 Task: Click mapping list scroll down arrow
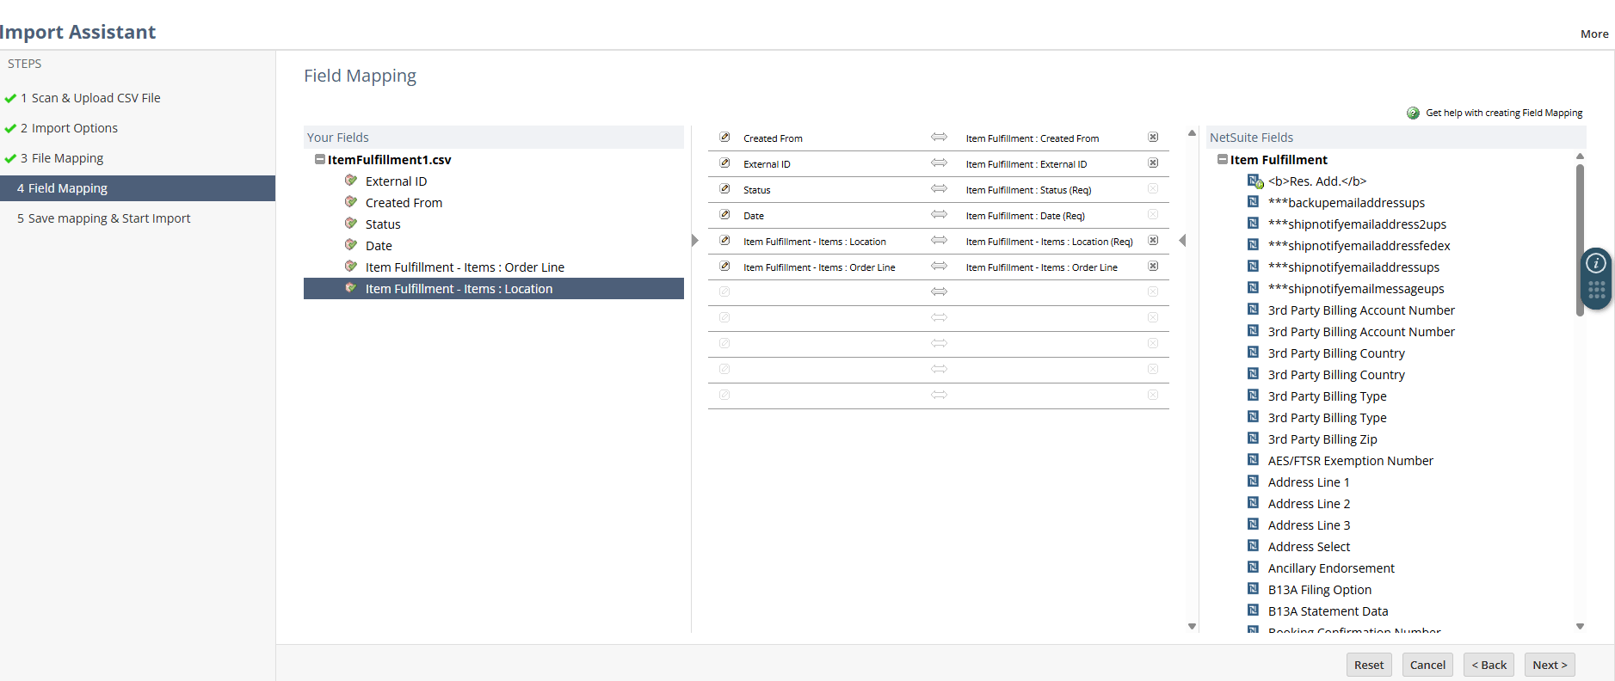pyautogui.click(x=1192, y=626)
